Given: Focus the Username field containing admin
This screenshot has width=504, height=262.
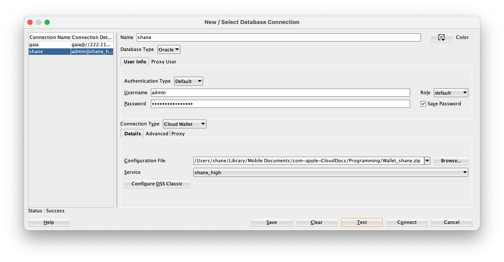Looking at the screenshot, I should coord(280,93).
